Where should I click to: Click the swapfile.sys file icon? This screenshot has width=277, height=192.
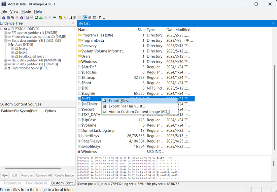(x=79, y=147)
